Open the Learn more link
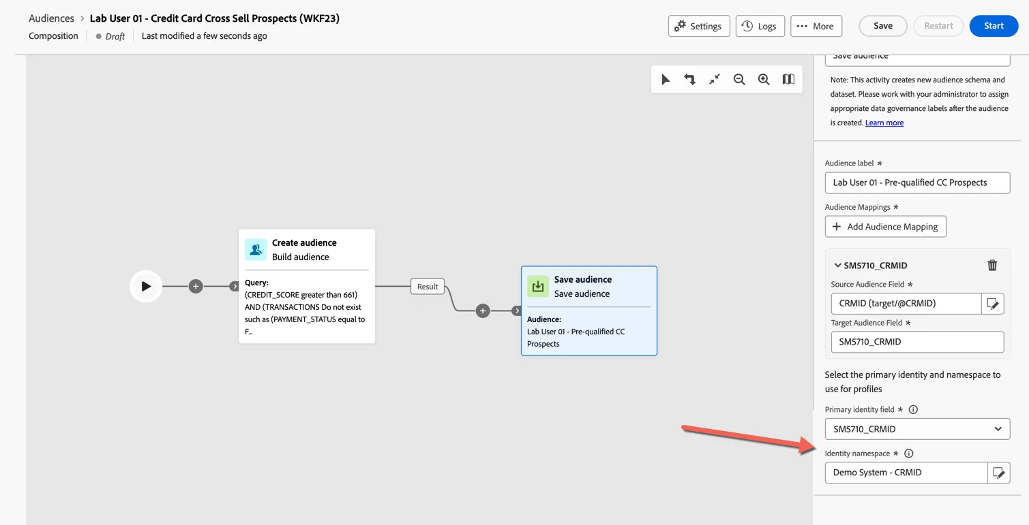The image size is (1029, 525). (x=884, y=123)
